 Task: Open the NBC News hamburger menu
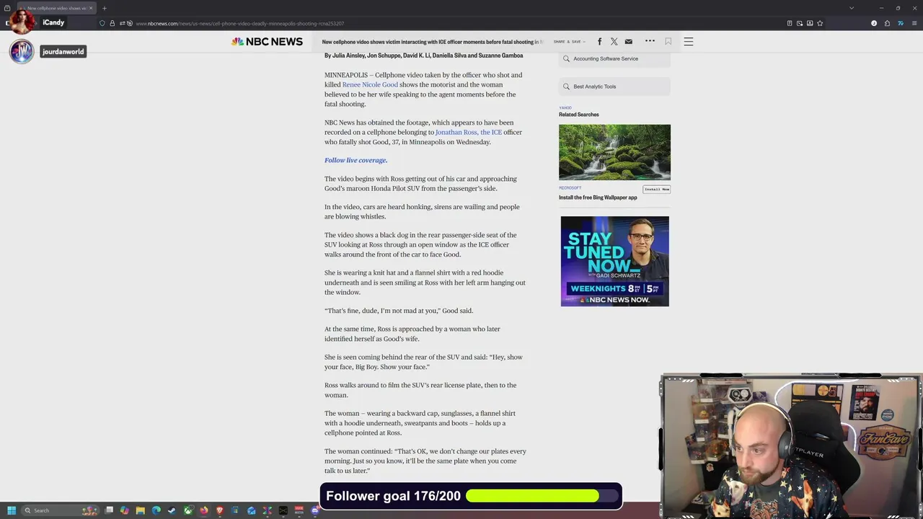coord(689,42)
